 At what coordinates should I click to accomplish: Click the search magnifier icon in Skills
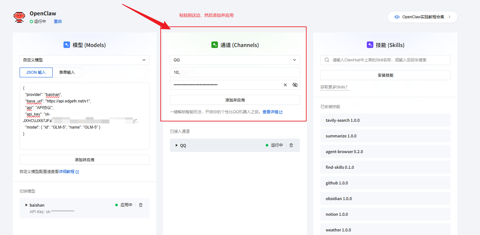click(327, 60)
